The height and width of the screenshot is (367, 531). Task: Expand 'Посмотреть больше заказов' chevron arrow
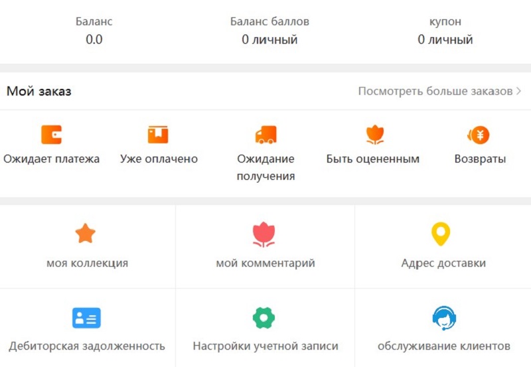519,91
